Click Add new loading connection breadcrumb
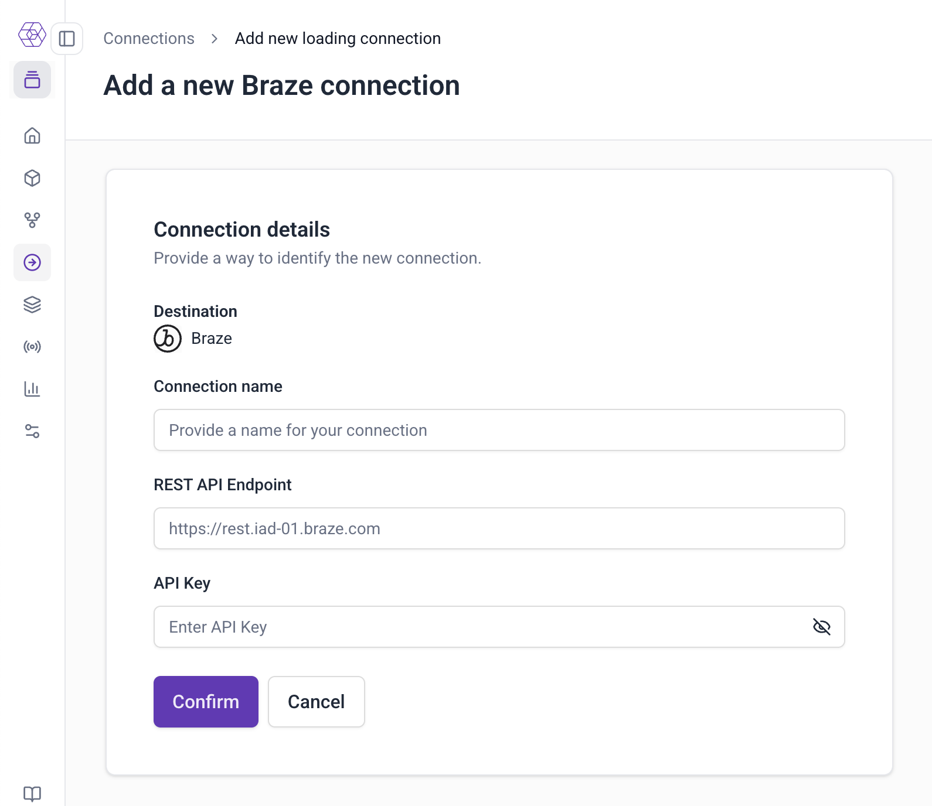 click(x=338, y=39)
